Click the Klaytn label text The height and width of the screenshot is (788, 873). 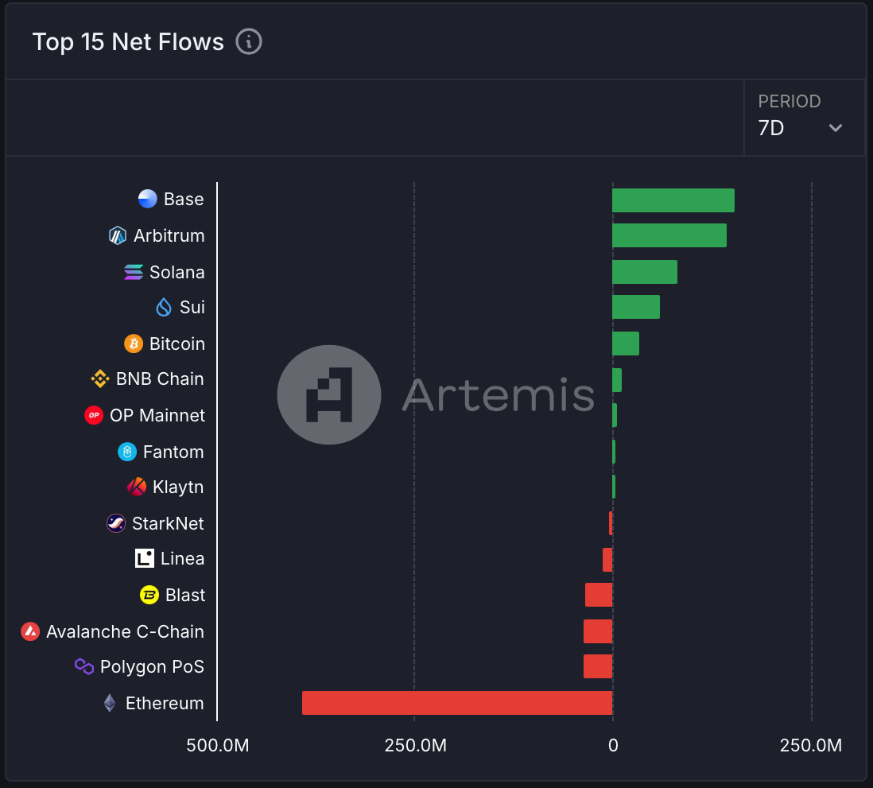178,487
